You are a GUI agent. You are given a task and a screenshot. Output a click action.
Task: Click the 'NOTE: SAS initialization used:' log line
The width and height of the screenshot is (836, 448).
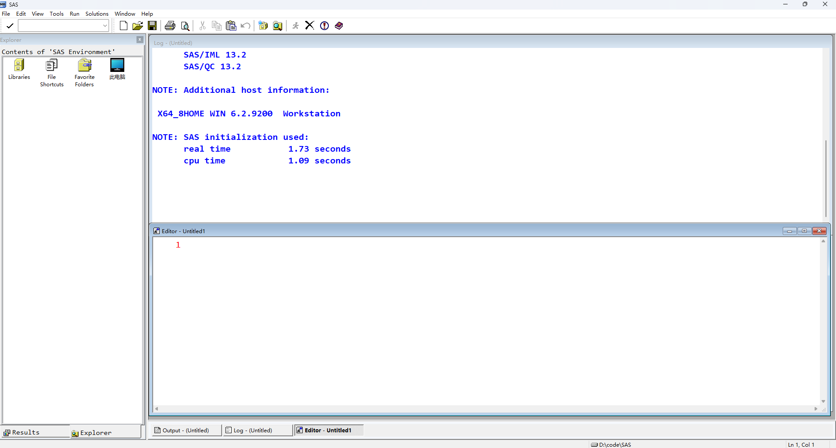[x=230, y=137]
